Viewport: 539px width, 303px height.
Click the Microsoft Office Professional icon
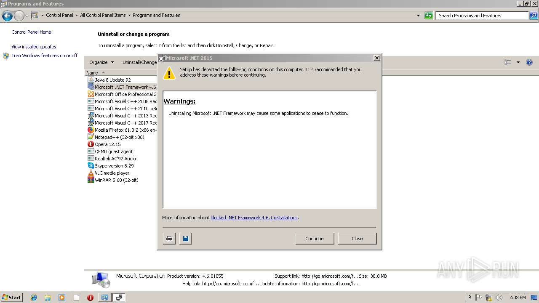[91, 94]
